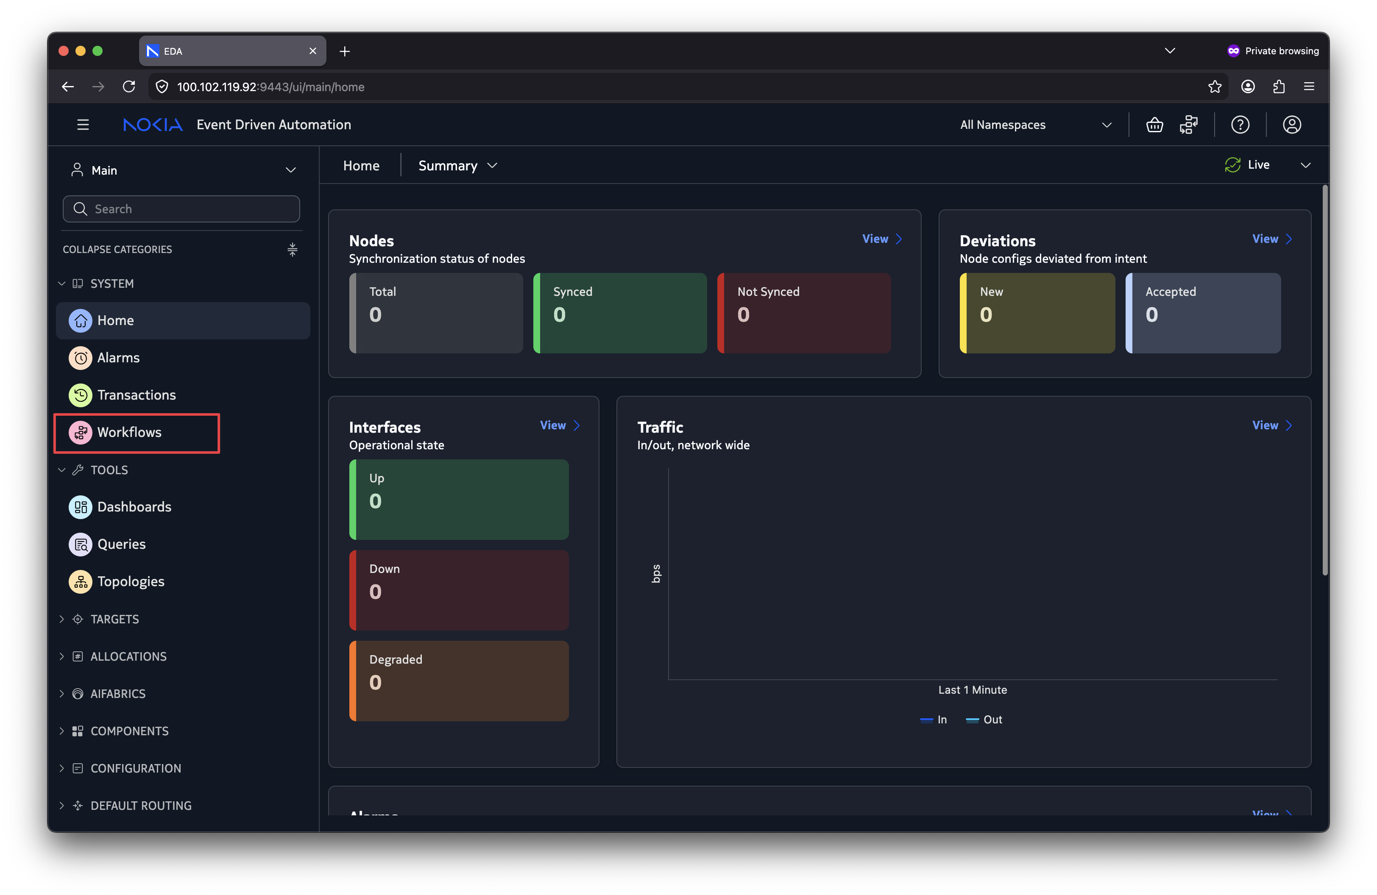Click the New deviations tile

coord(1037,313)
